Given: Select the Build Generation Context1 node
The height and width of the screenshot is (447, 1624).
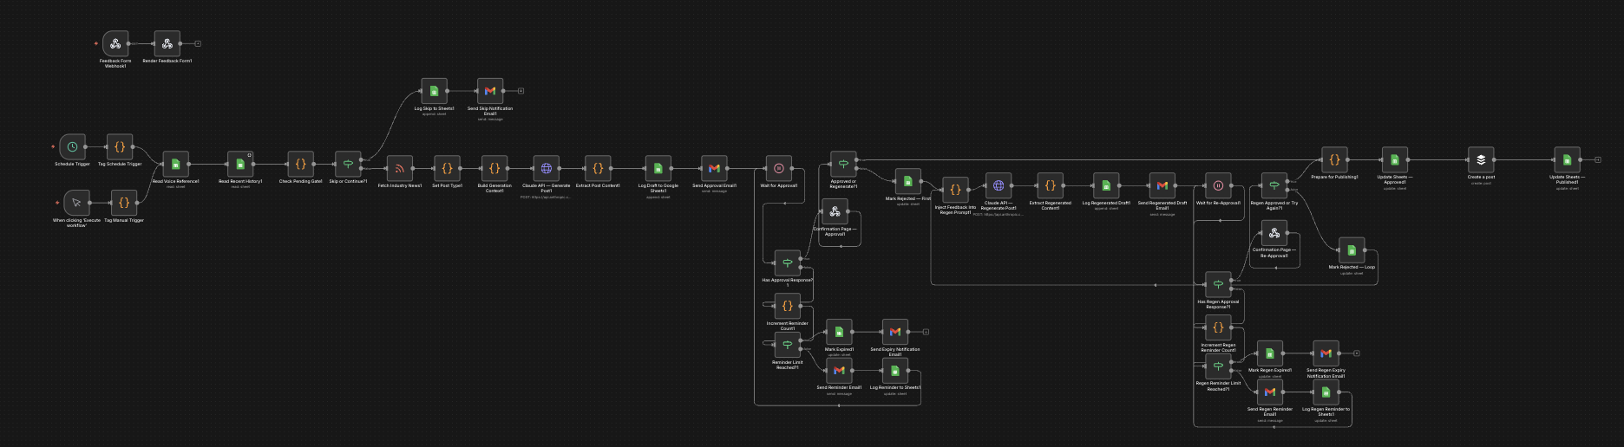Looking at the screenshot, I should pos(494,168).
